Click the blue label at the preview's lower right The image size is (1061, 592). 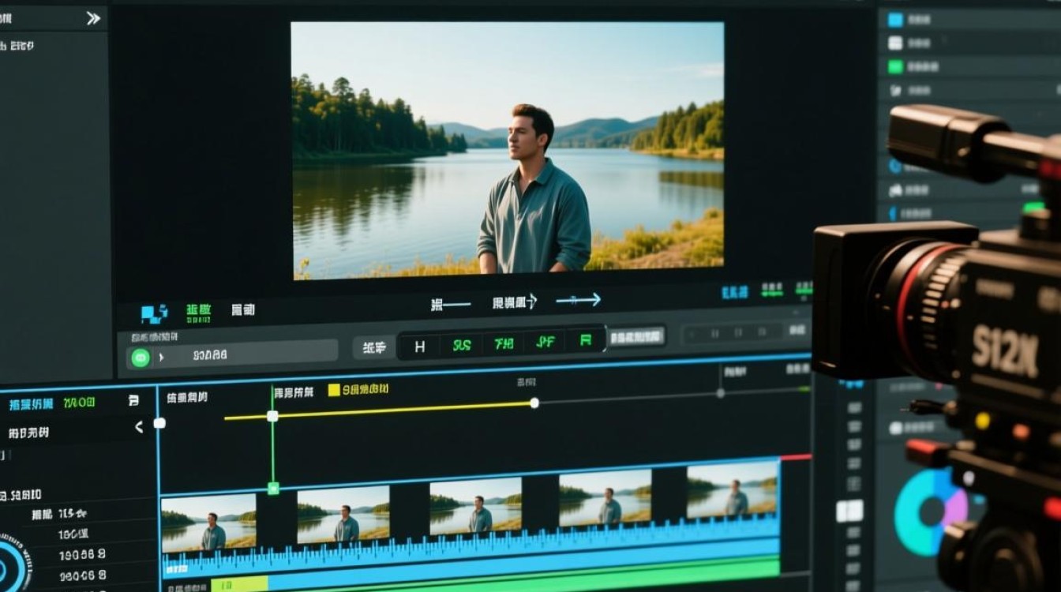pyautogui.click(x=734, y=293)
